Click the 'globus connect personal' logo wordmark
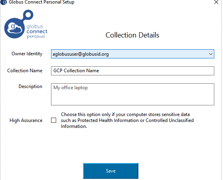This screenshot has height=180, width=223. coord(37,32)
